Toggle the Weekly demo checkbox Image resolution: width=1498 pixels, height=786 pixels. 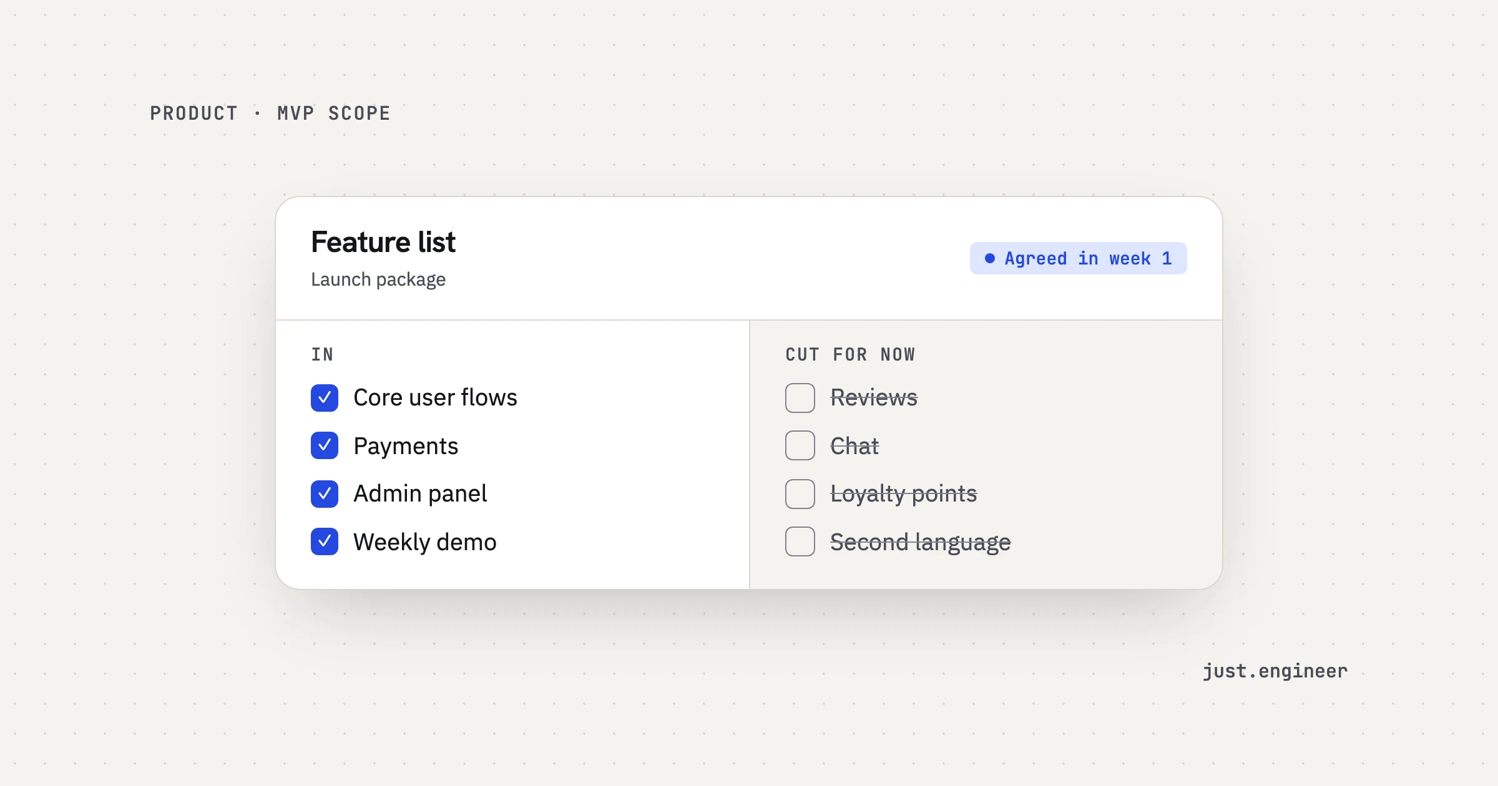tap(325, 541)
